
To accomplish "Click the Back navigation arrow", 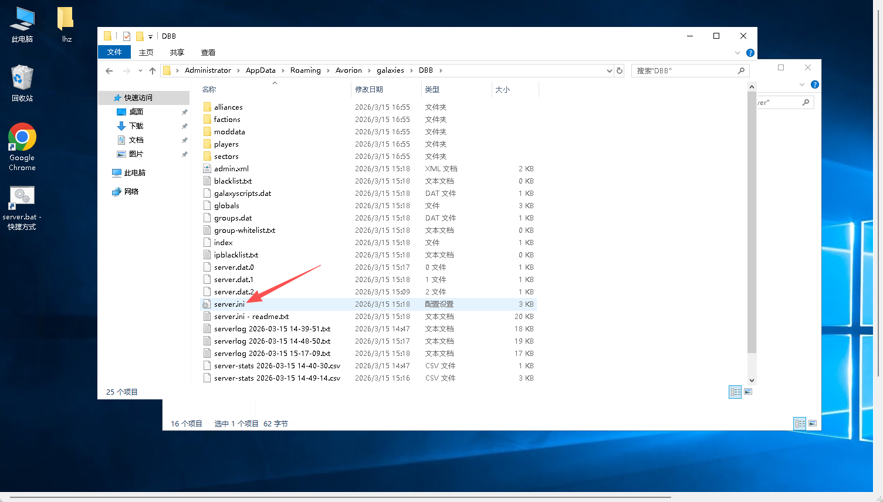I will (x=109, y=71).
